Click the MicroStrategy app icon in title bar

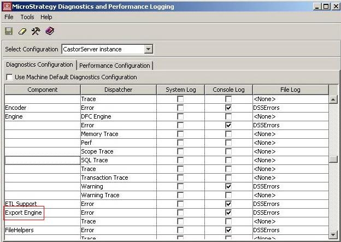(7, 7)
